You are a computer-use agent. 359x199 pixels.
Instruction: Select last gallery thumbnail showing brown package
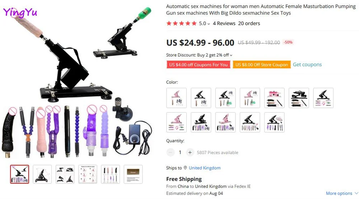(x=133, y=174)
